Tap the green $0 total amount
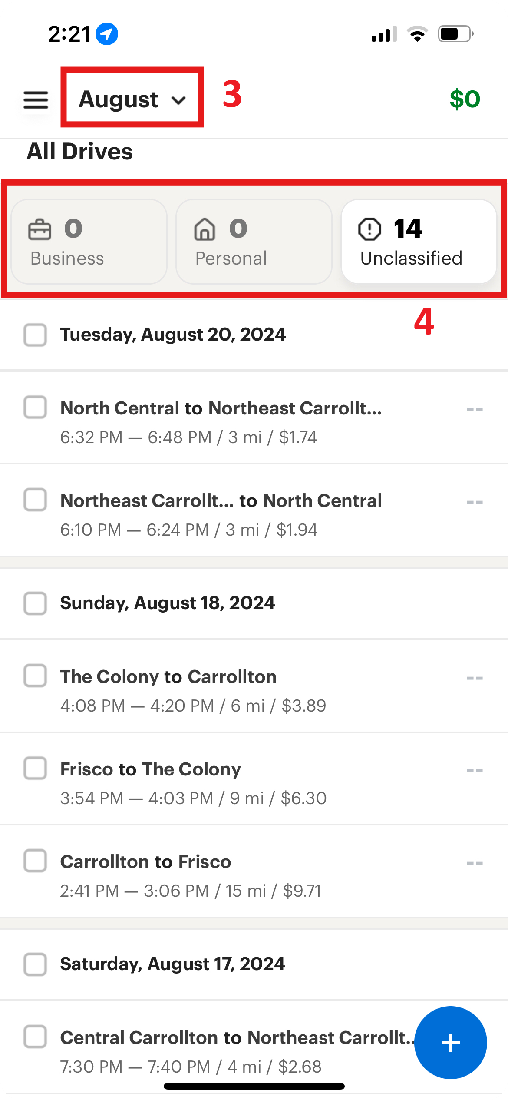508x1100 pixels. (465, 99)
